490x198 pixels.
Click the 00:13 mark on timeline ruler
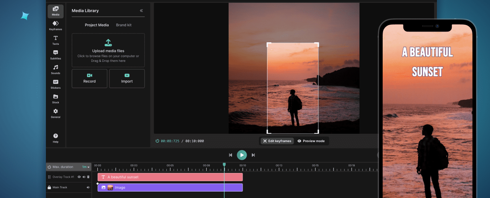click(279, 165)
